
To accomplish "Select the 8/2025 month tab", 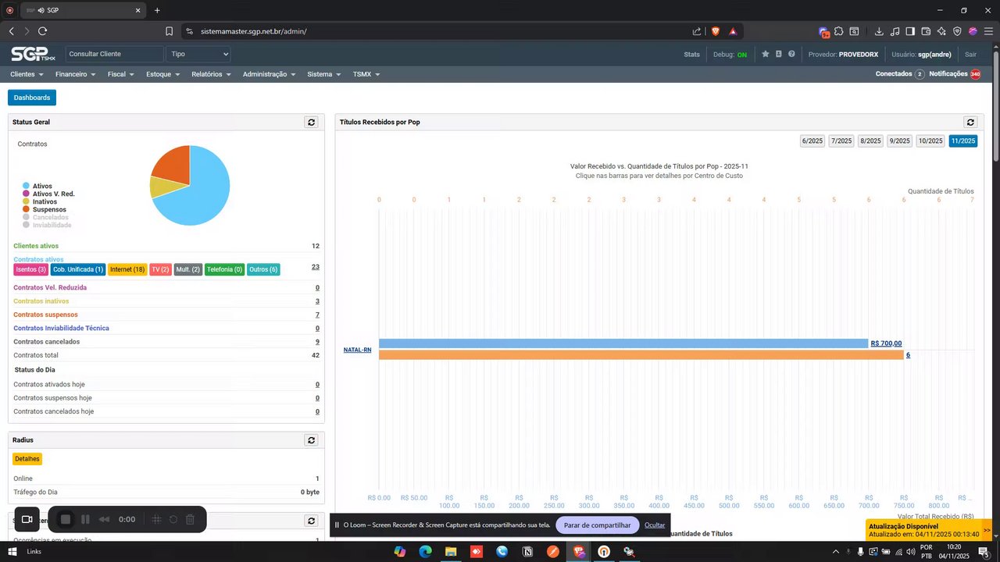I will (x=870, y=140).
